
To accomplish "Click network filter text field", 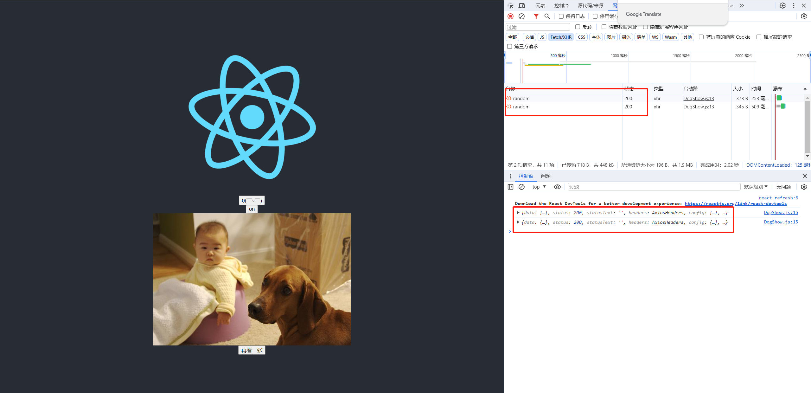I will click(538, 27).
